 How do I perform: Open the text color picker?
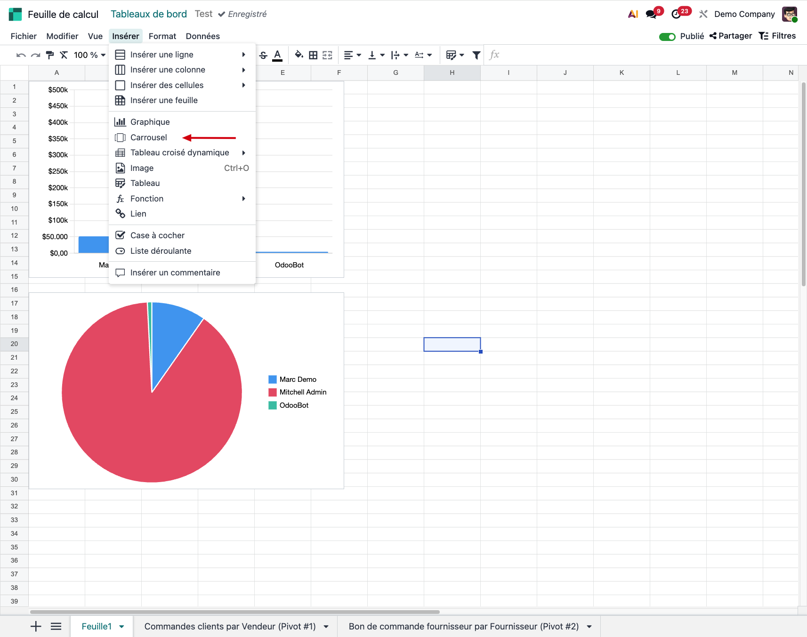(x=278, y=55)
